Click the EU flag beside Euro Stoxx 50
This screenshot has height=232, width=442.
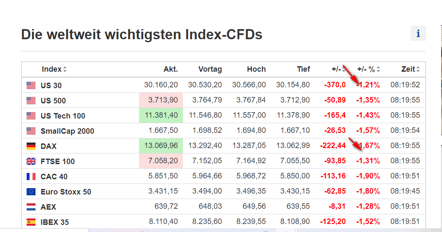(x=31, y=192)
